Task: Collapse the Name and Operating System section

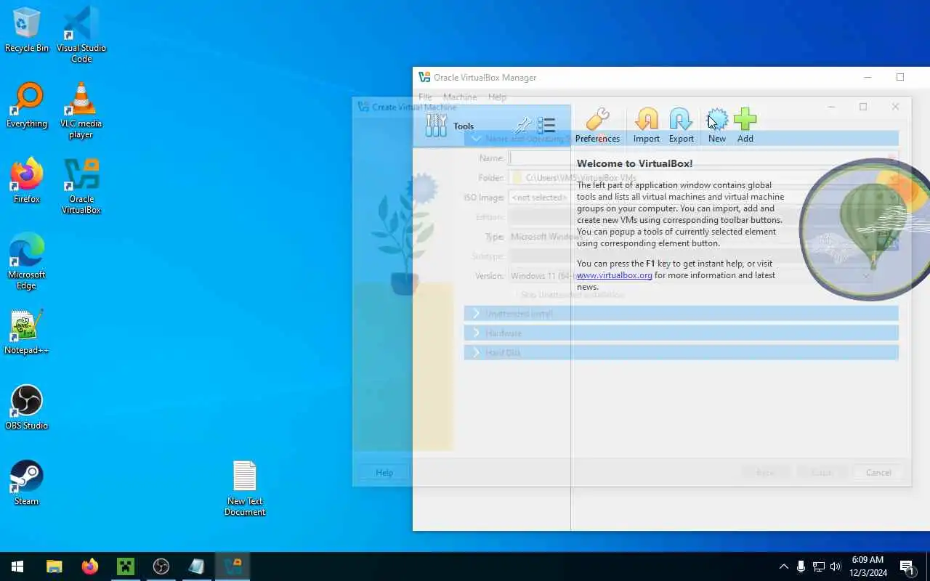Action: point(681,138)
